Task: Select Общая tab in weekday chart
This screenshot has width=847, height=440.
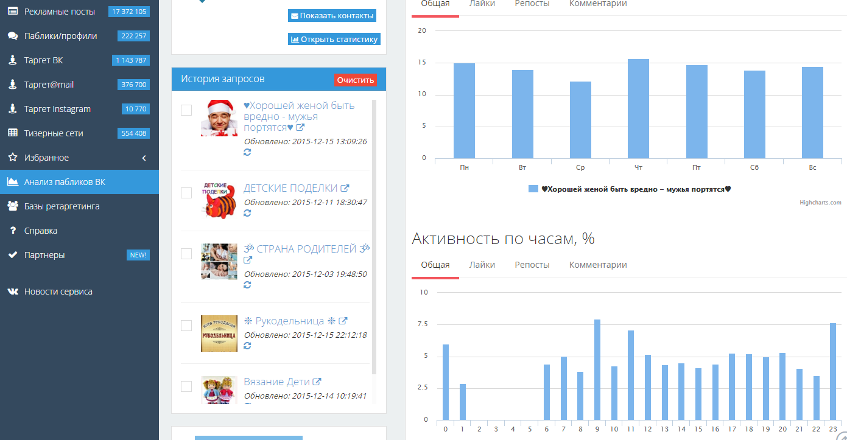Action: point(435,4)
